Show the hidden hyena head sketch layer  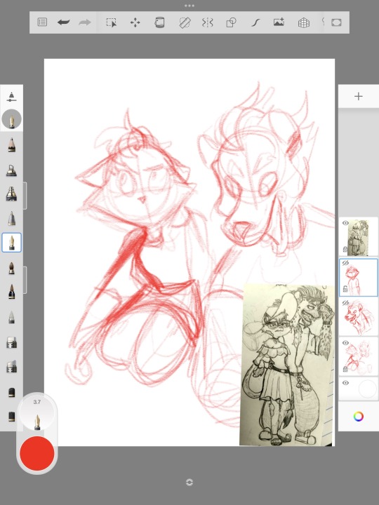click(x=345, y=303)
